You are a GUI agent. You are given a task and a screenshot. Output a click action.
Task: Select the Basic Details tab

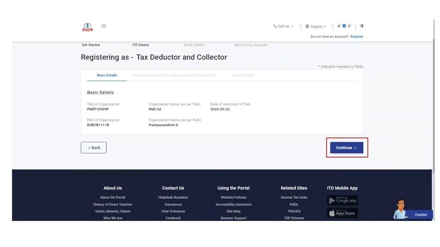point(107,75)
